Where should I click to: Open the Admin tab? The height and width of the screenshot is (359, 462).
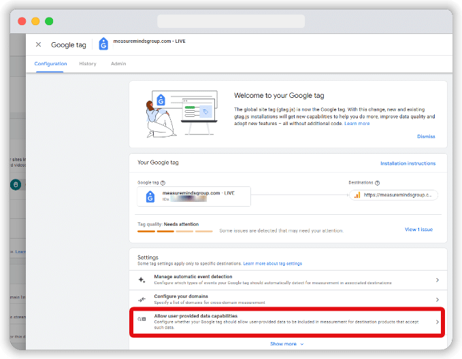click(x=118, y=64)
